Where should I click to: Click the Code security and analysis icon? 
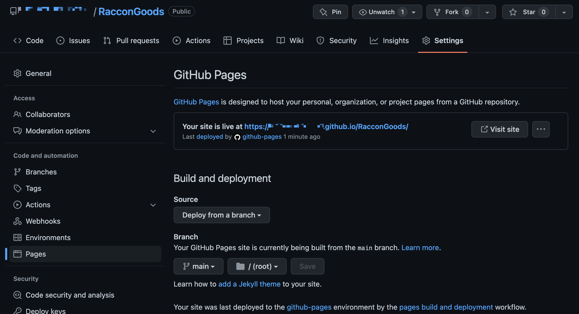pyautogui.click(x=17, y=295)
